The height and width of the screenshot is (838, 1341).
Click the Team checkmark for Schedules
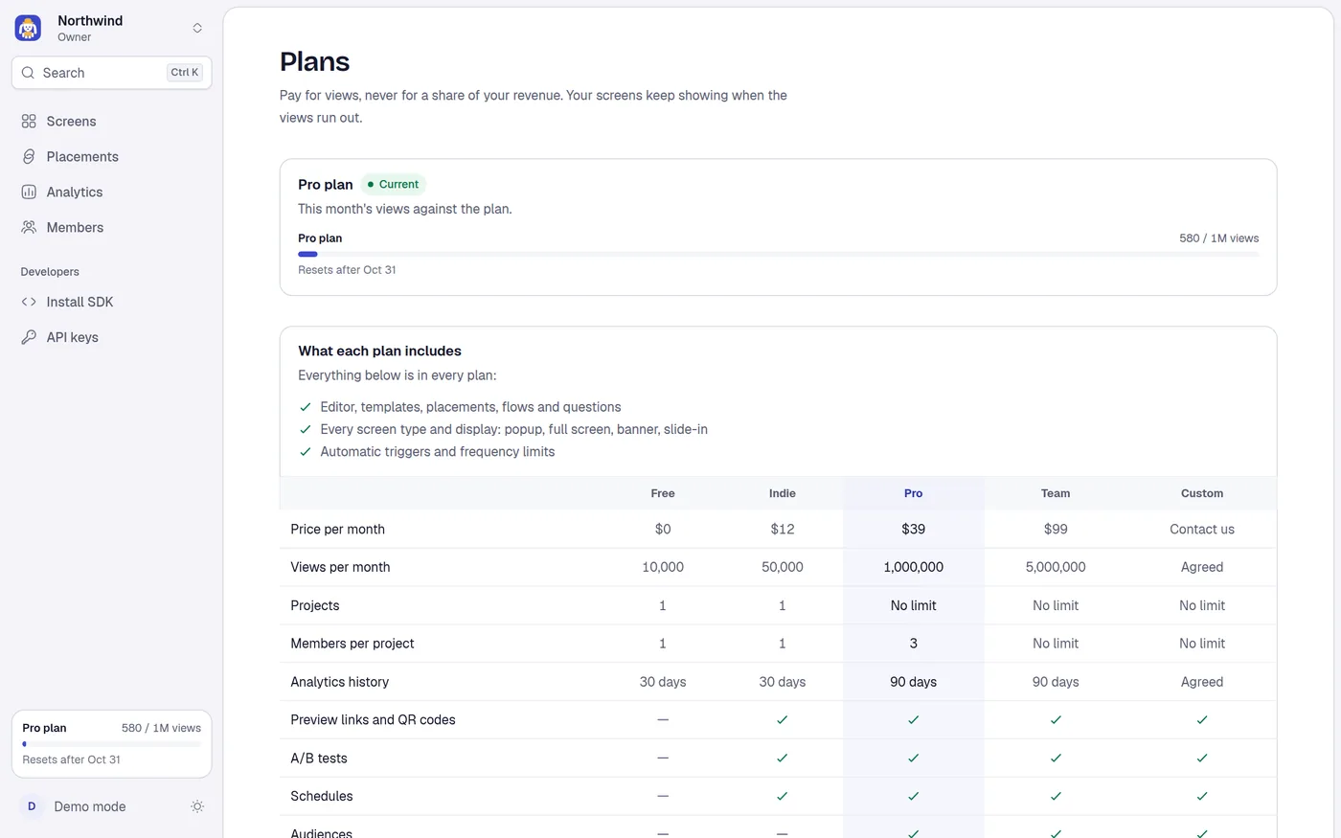click(1056, 796)
